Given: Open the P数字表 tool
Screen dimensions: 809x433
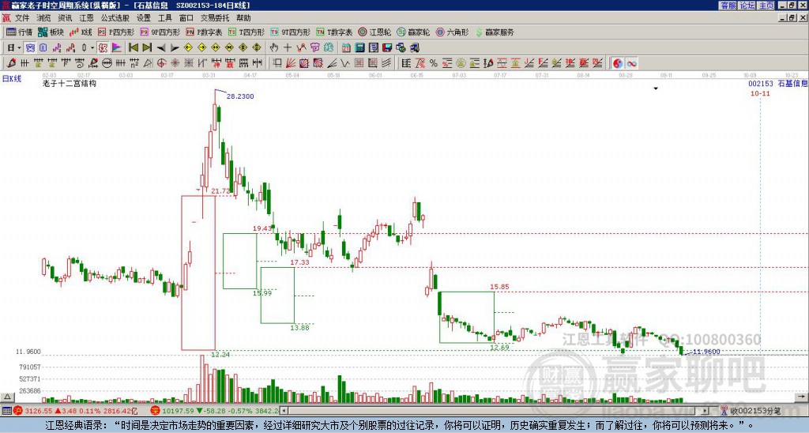Looking at the screenshot, I should point(205,32).
